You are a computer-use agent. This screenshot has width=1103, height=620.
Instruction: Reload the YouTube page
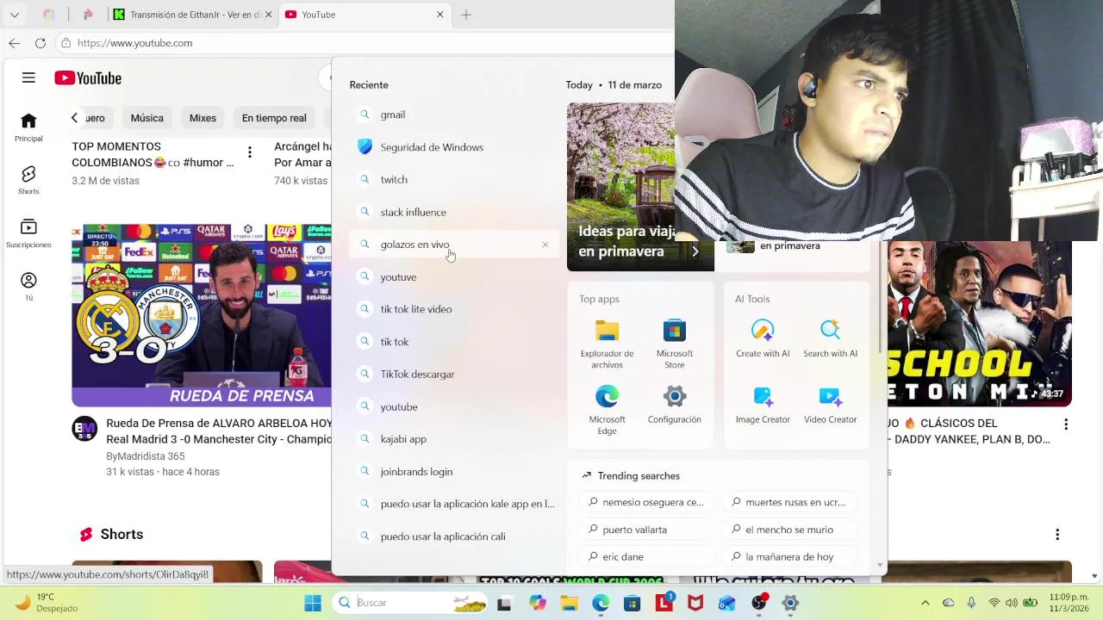[x=41, y=43]
